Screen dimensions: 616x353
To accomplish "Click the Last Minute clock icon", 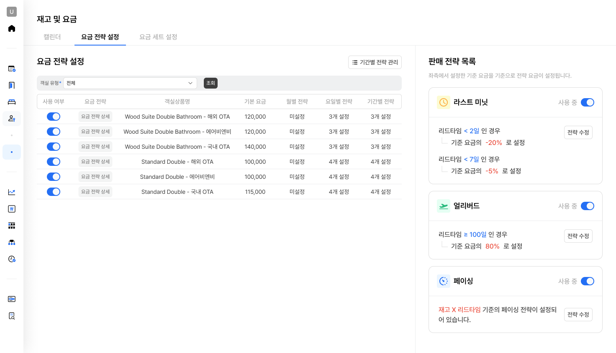I will [444, 102].
